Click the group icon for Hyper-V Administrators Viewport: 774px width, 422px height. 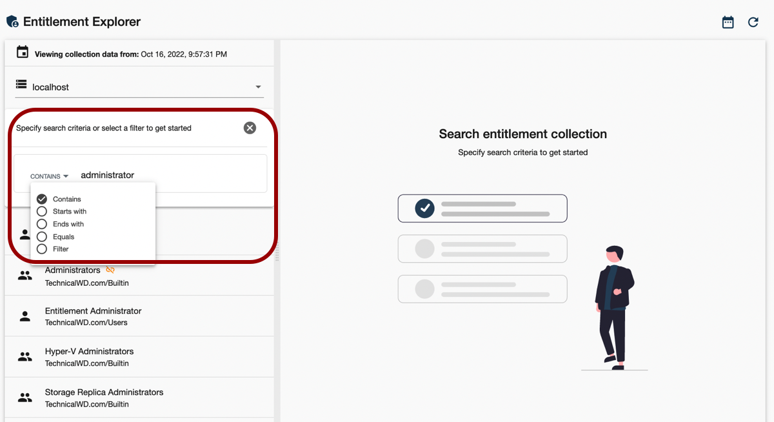point(25,357)
